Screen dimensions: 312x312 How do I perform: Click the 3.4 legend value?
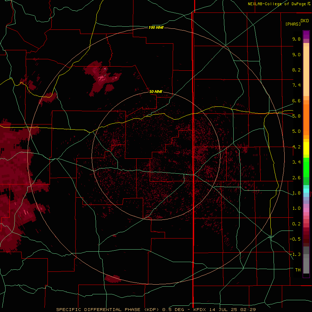296,162
